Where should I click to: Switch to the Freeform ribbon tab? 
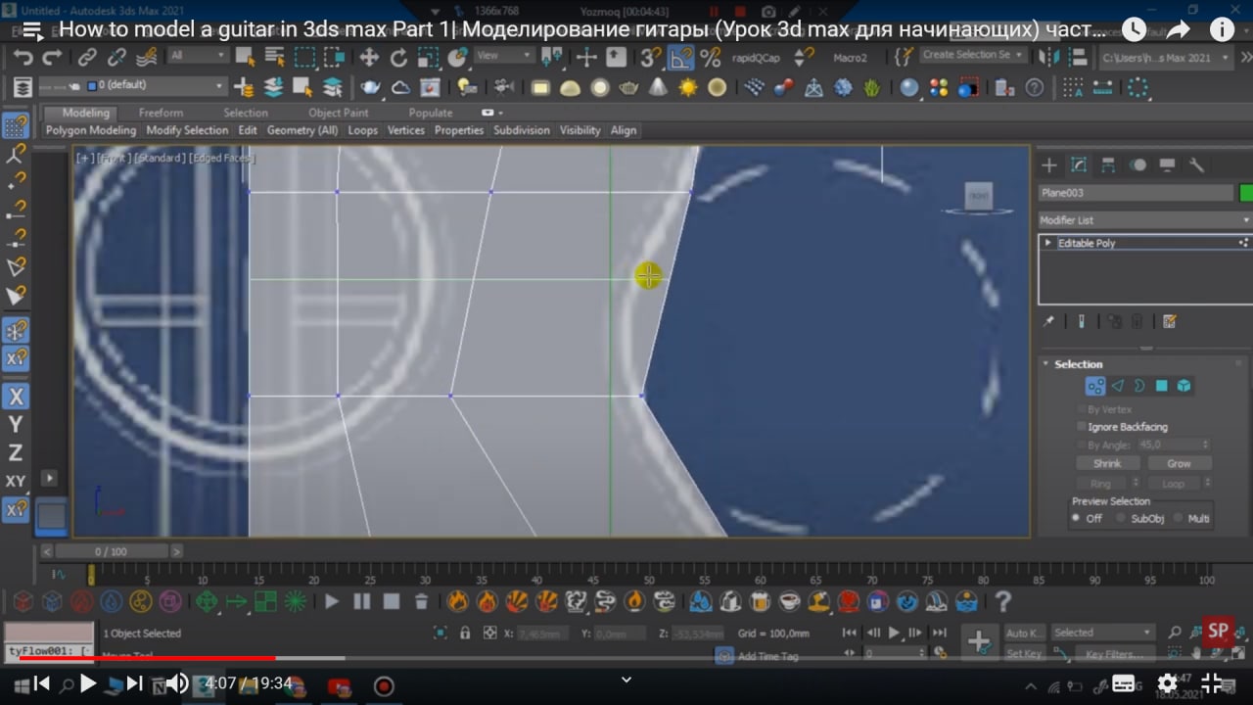coord(161,113)
